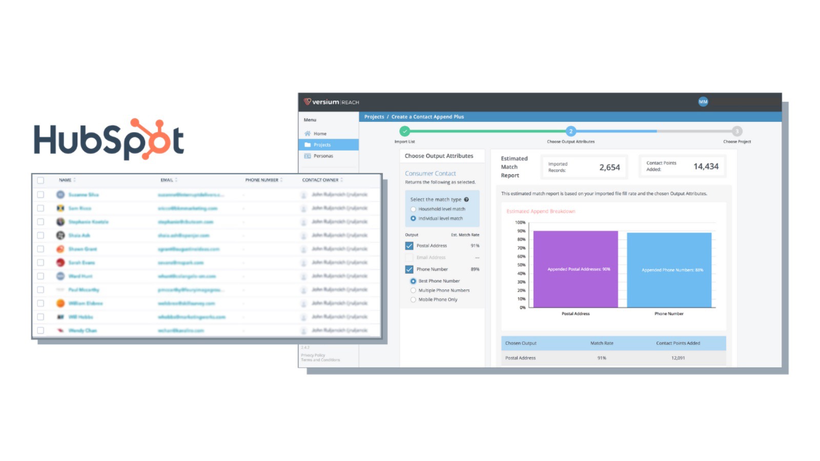Choose Multiple Phone Numbers option
Screen dimensions: 820x461
tap(413, 290)
